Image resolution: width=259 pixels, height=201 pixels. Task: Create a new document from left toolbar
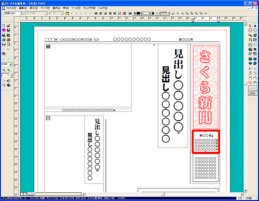pyautogui.click(x=4, y=26)
